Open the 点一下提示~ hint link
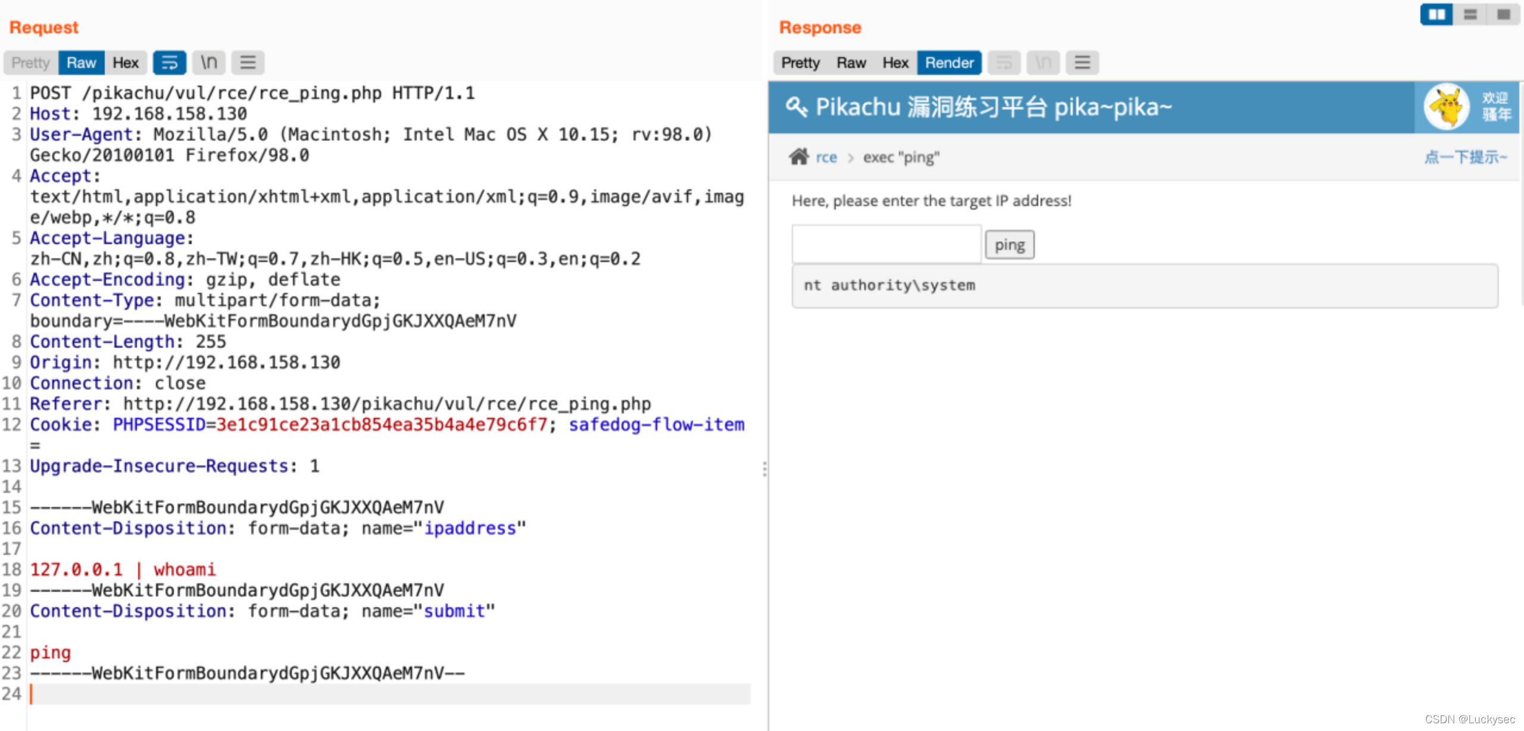This screenshot has height=731, width=1524. point(1465,157)
